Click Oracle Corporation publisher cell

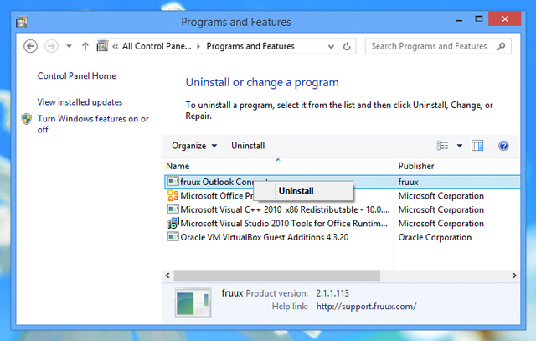[435, 237]
